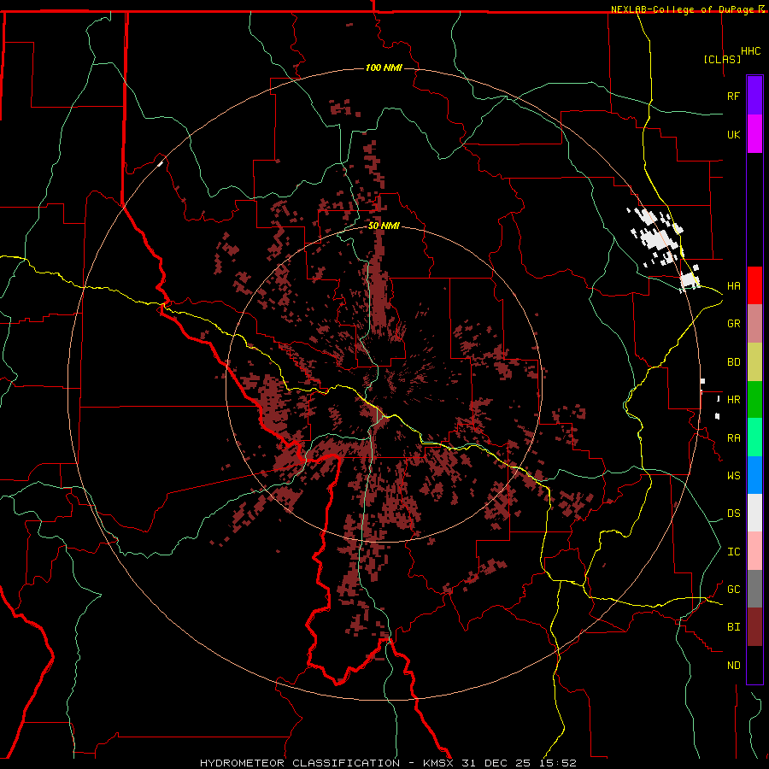Click the RF legend label
This screenshot has width=769, height=769.
tap(733, 96)
